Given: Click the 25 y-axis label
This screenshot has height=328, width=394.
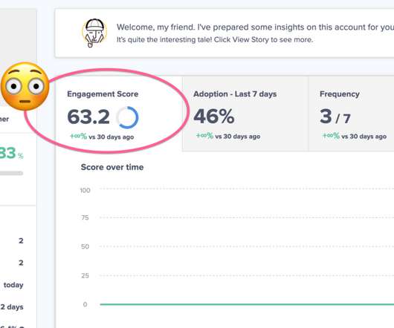Looking at the screenshot, I should point(85,275).
